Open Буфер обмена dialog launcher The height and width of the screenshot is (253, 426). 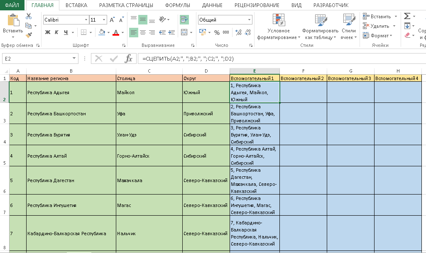[38, 46]
